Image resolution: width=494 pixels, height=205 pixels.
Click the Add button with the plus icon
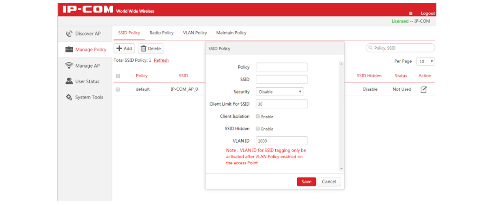click(125, 48)
